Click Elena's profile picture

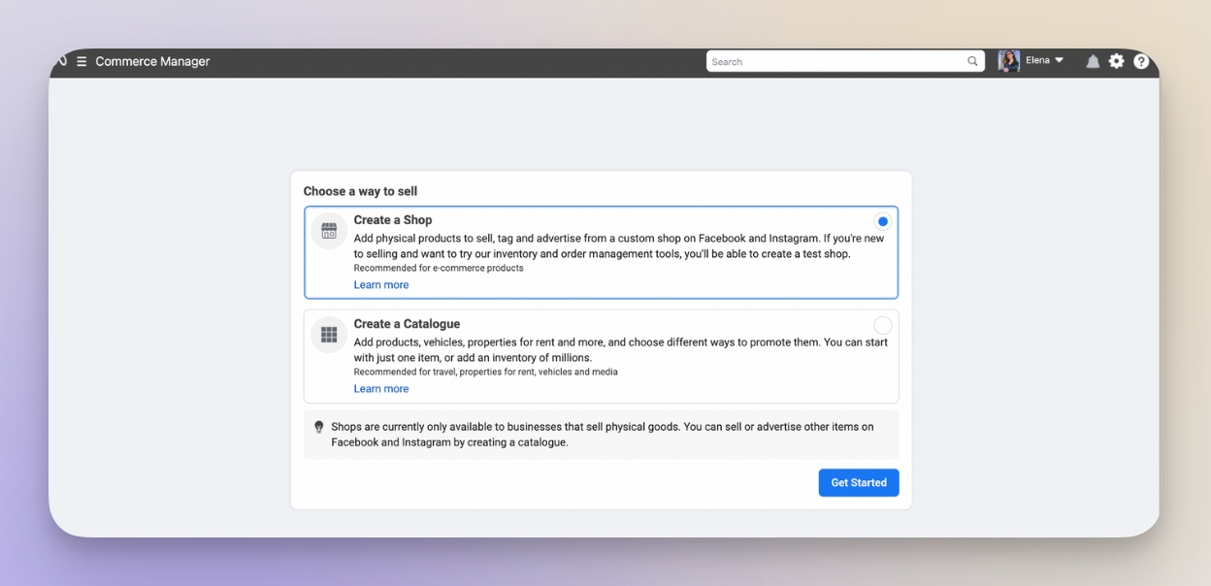click(1009, 61)
